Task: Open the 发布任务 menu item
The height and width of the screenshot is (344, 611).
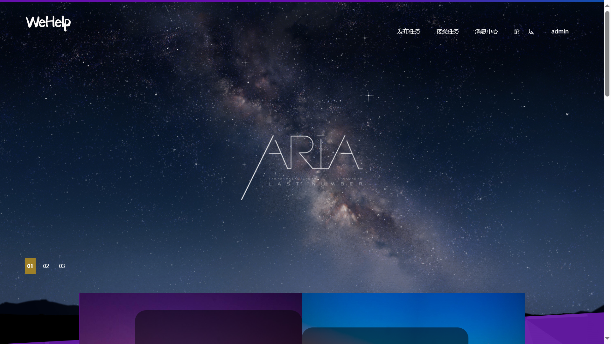Action: click(x=409, y=31)
